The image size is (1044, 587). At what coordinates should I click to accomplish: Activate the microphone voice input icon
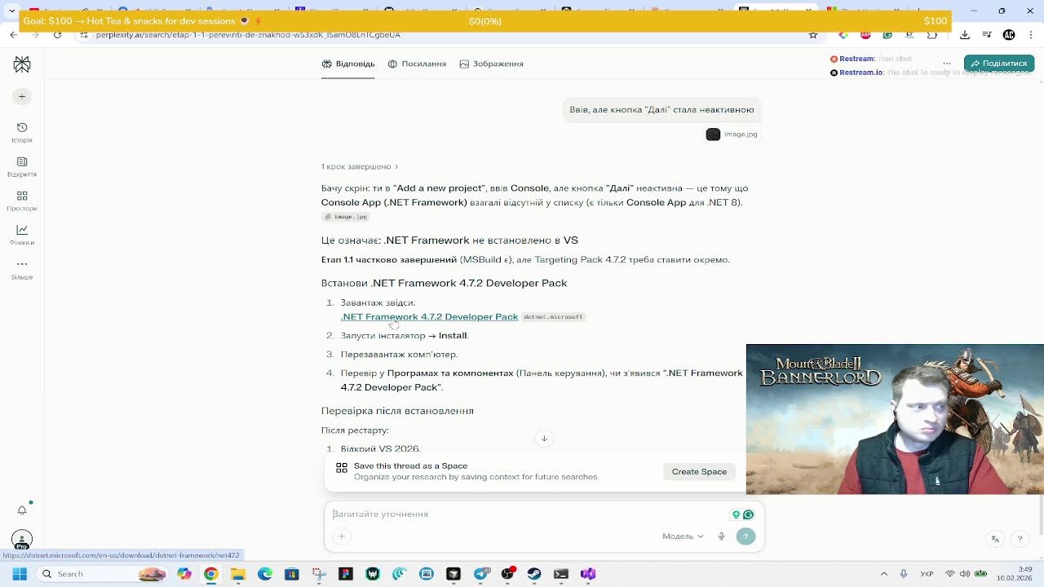pyautogui.click(x=721, y=536)
